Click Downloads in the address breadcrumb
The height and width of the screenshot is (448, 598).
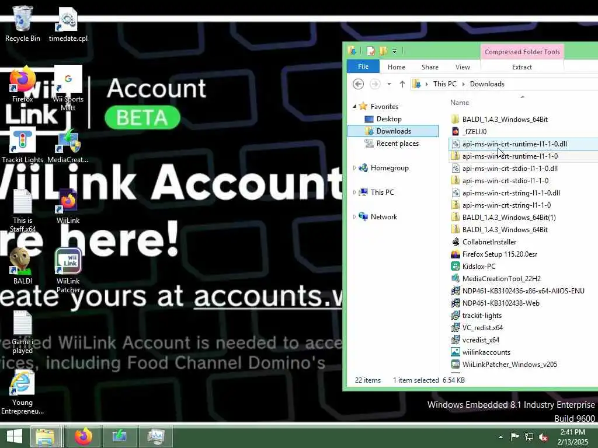pyautogui.click(x=487, y=84)
